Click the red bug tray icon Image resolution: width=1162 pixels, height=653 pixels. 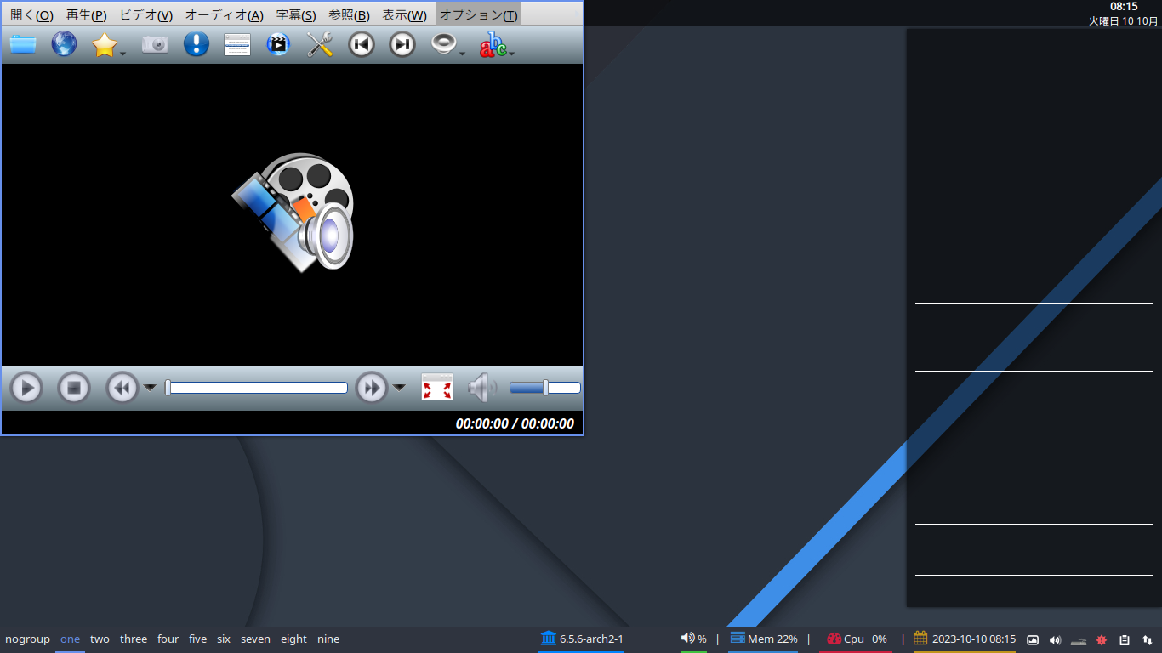(1102, 639)
